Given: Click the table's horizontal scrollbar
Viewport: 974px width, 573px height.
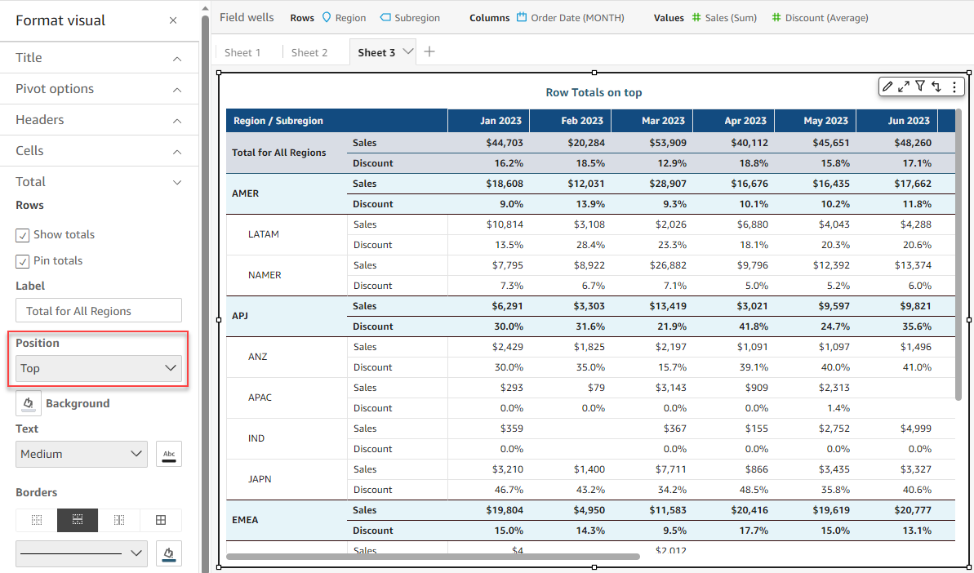Looking at the screenshot, I should point(433,557).
